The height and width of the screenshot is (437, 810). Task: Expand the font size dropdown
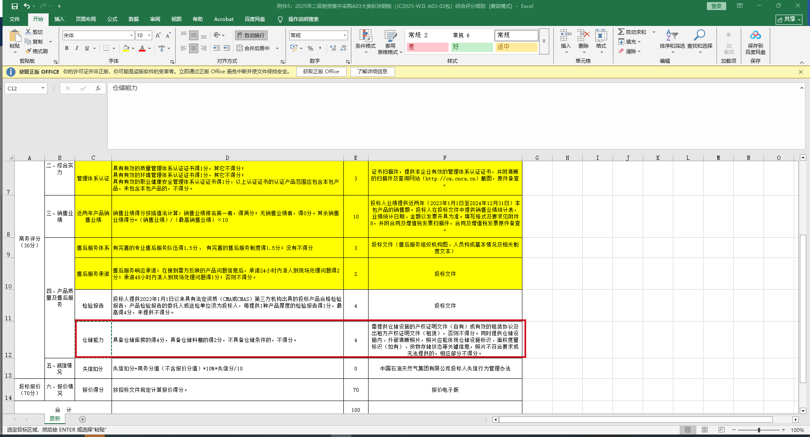click(149, 36)
